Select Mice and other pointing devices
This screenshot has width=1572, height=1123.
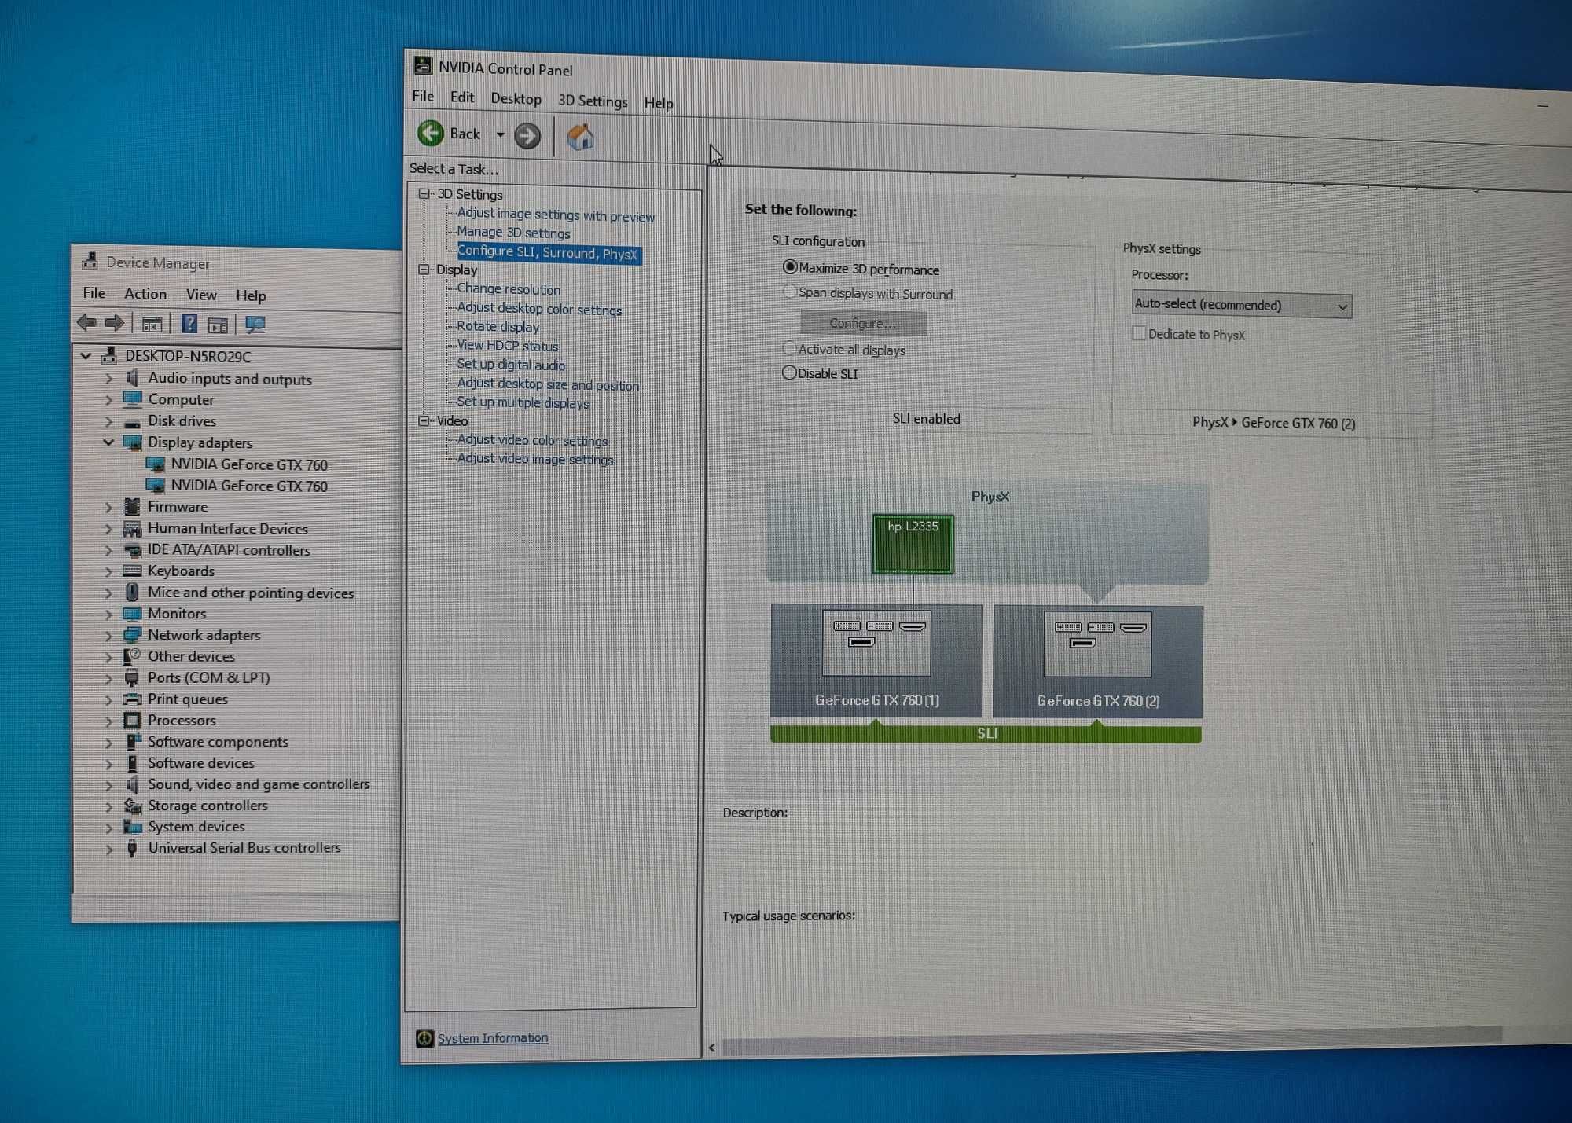click(251, 593)
